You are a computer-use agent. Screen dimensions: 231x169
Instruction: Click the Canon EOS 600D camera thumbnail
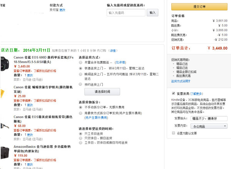[5, 64]
